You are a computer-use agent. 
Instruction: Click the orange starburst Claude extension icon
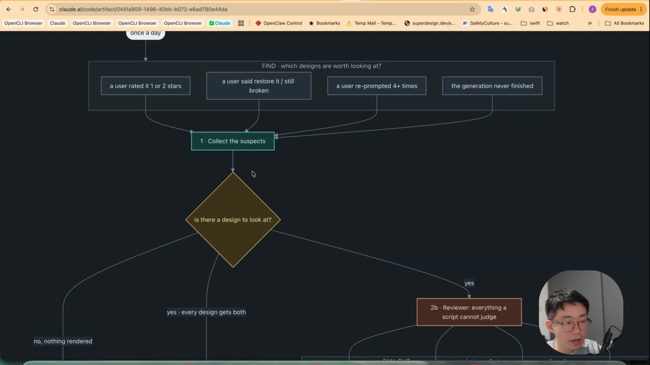[x=559, y=9]
